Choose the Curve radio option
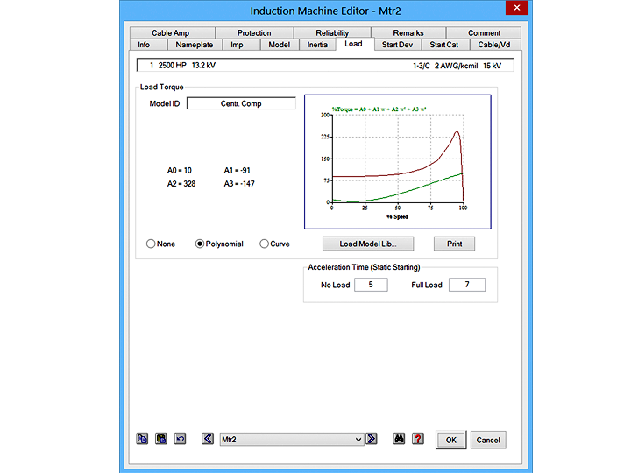 point(265,244)
